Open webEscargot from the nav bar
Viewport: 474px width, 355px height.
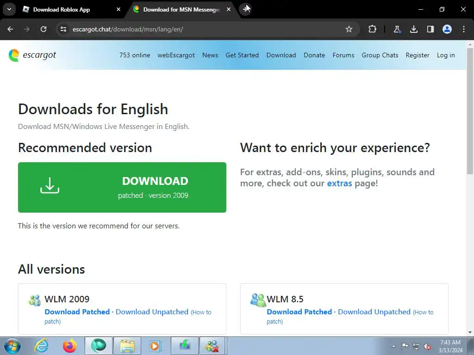coord(176,55)
